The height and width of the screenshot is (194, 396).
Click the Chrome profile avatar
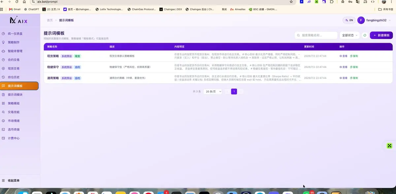tap(384, 2)
